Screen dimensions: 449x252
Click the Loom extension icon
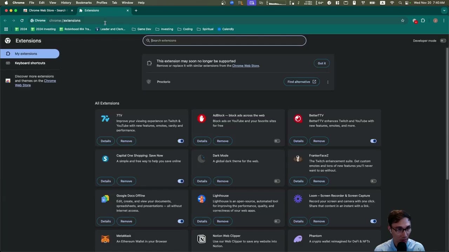coord(298,199)
